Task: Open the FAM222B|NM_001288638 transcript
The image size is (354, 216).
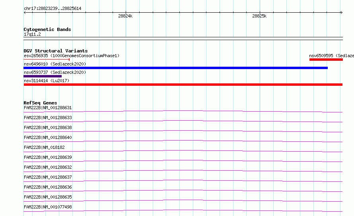Action: point(48,127)
